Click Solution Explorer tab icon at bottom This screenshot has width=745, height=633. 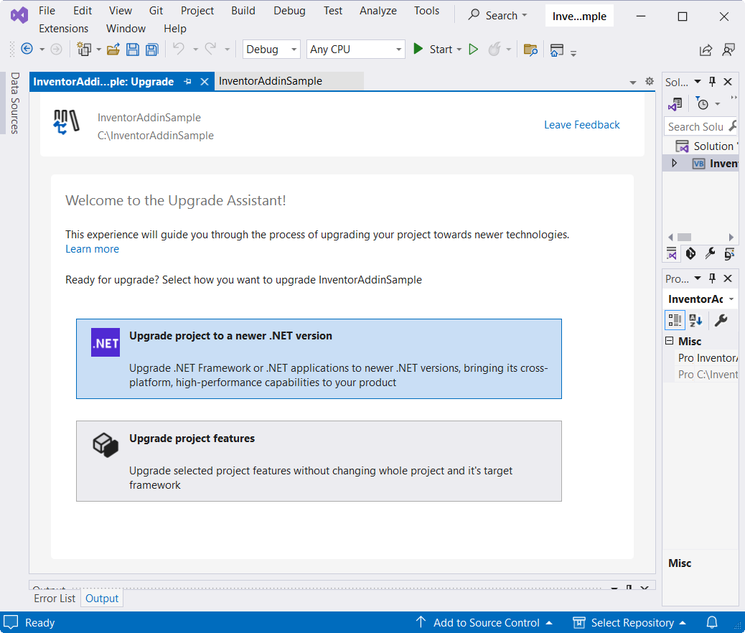(671, 254)
